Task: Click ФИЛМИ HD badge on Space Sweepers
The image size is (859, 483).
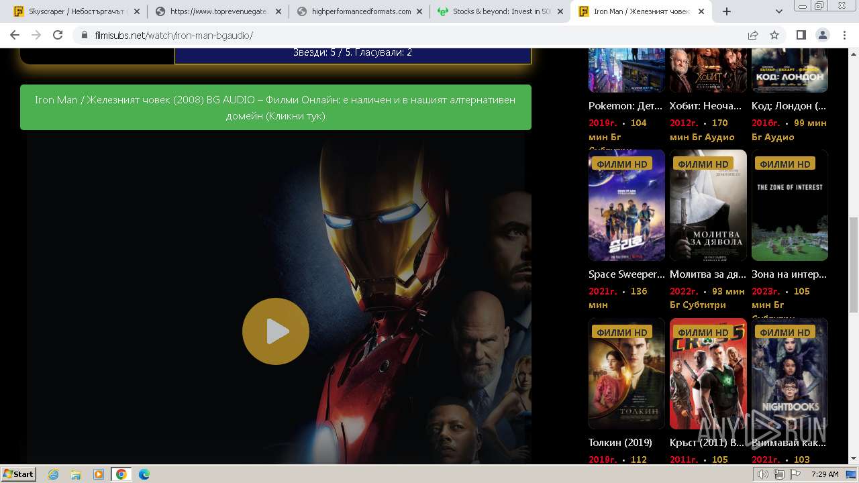Action: [x=622, y=164]
